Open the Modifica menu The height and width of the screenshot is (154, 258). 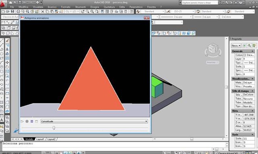[x=23, y=7]
